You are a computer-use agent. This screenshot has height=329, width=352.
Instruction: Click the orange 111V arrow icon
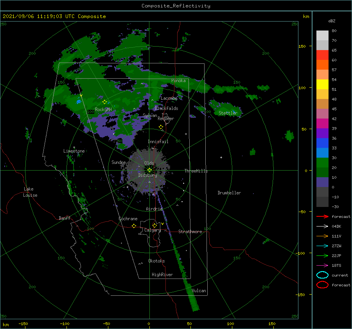tap(322, 236)
